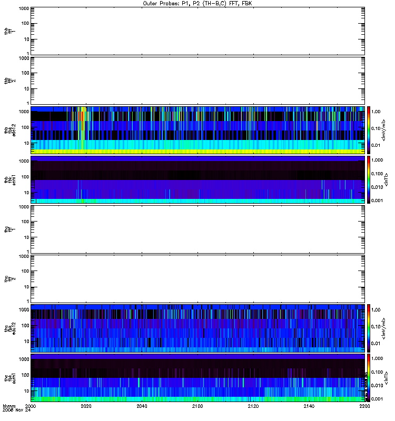Image resolution: width=395 pixels, height=421 pixels.
Task: Click the thb edc12 mV/m color bar
Action: click(369, 130)
